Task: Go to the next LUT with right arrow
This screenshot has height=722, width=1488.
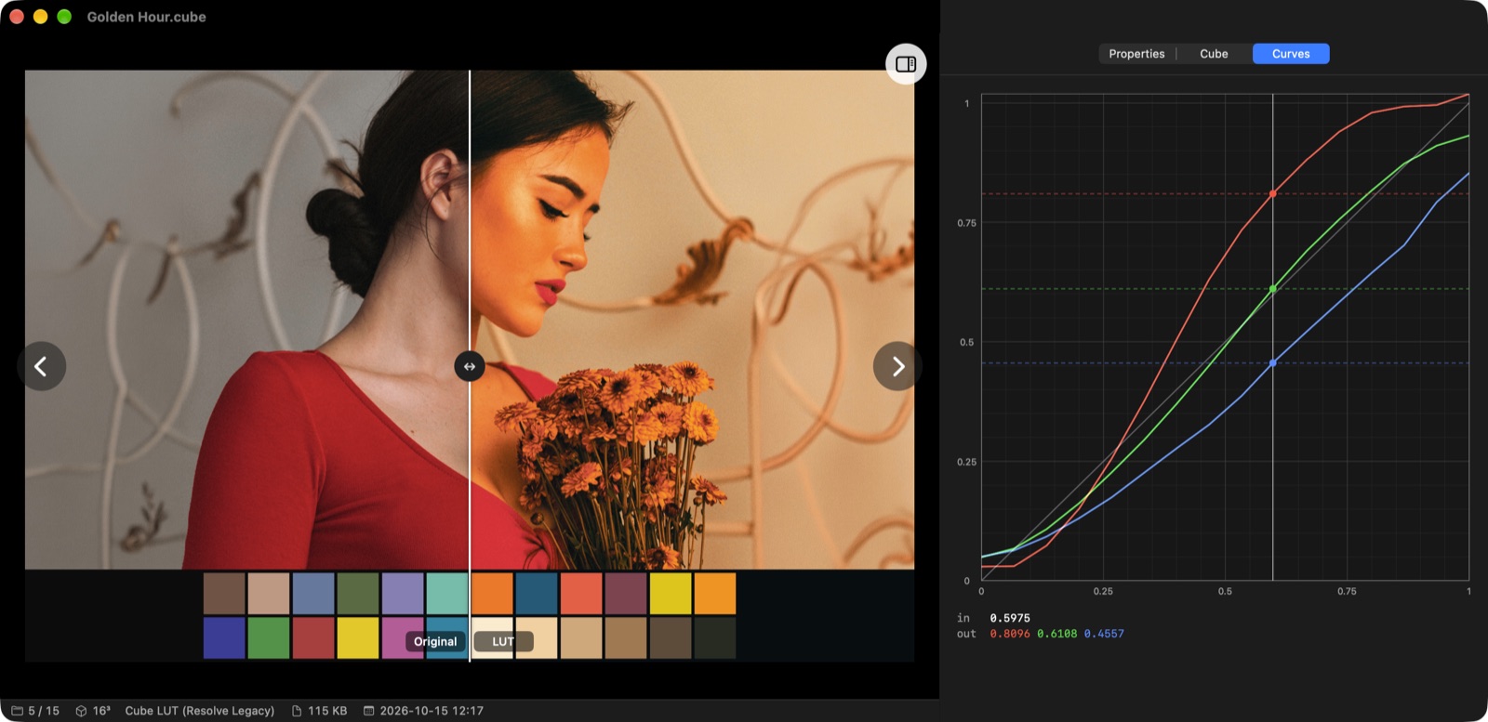Action: pyautogui.click(x=897, y=366)
